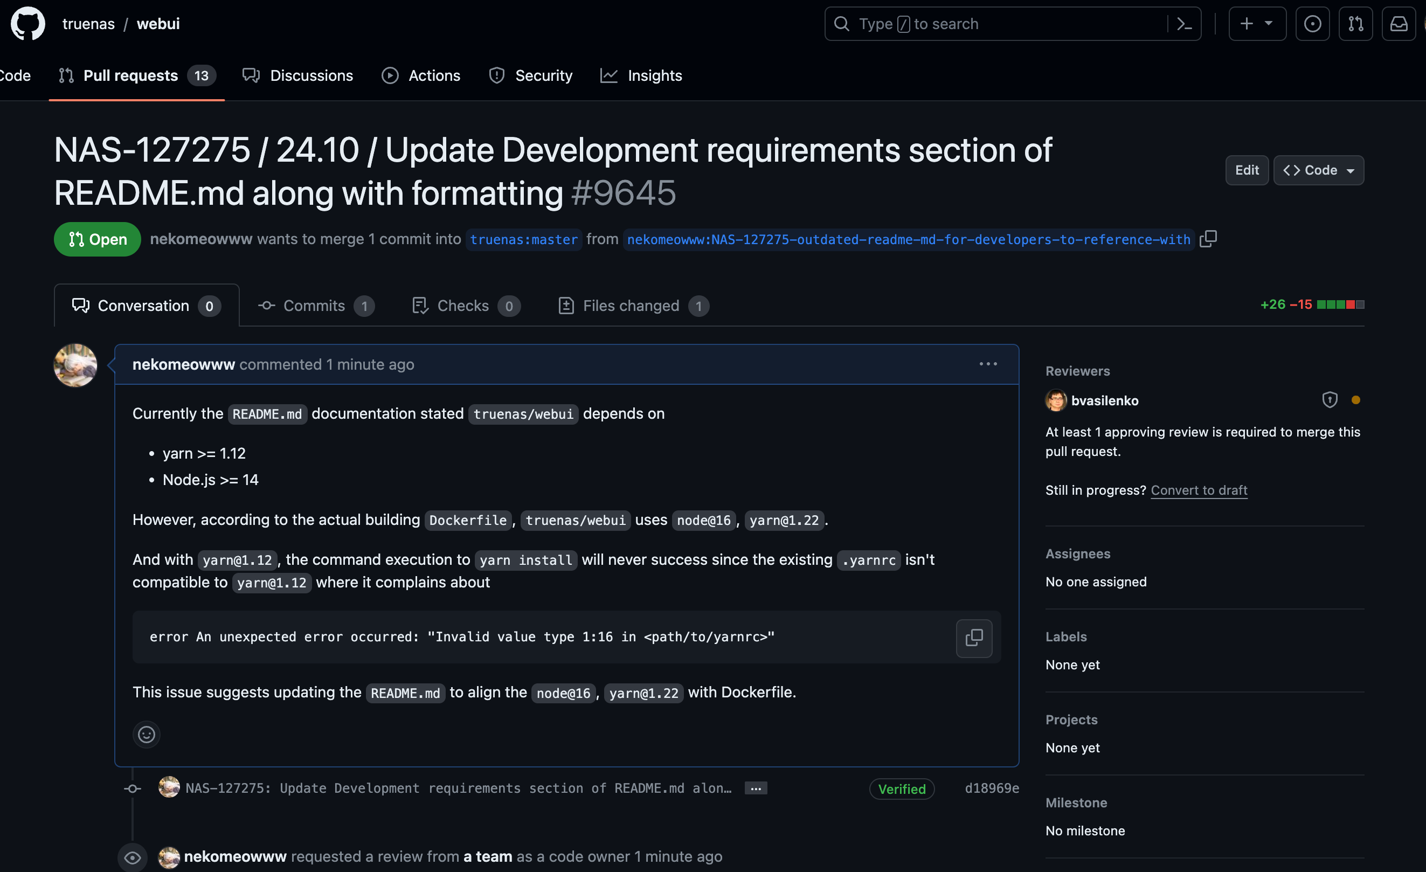Click the diffstat colored blocks bar
This screenshot has width=1426, height=872.
click(x=1340, y=304)
